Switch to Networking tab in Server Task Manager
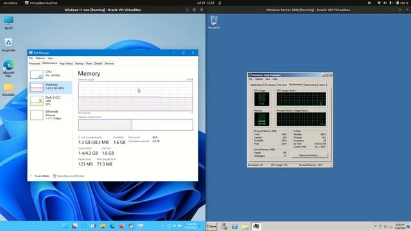The image size is (411, 231). point(311,85)
